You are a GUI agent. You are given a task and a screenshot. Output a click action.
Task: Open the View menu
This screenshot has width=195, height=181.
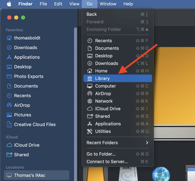coord(74,4)
